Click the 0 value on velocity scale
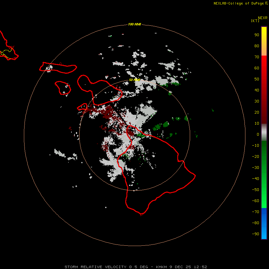The height and width of the screenshot is (269, 269). point(258,134)
